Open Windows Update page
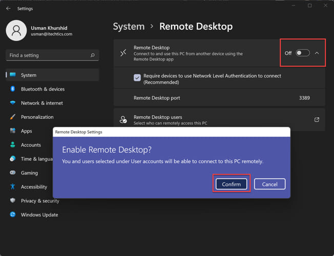The width and height of the screenshot is (334, 256). (x=52, y=215)
